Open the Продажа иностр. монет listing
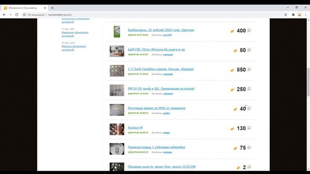Screen dimensions: 310x174 pyautogui.click(x=162, y=167)
